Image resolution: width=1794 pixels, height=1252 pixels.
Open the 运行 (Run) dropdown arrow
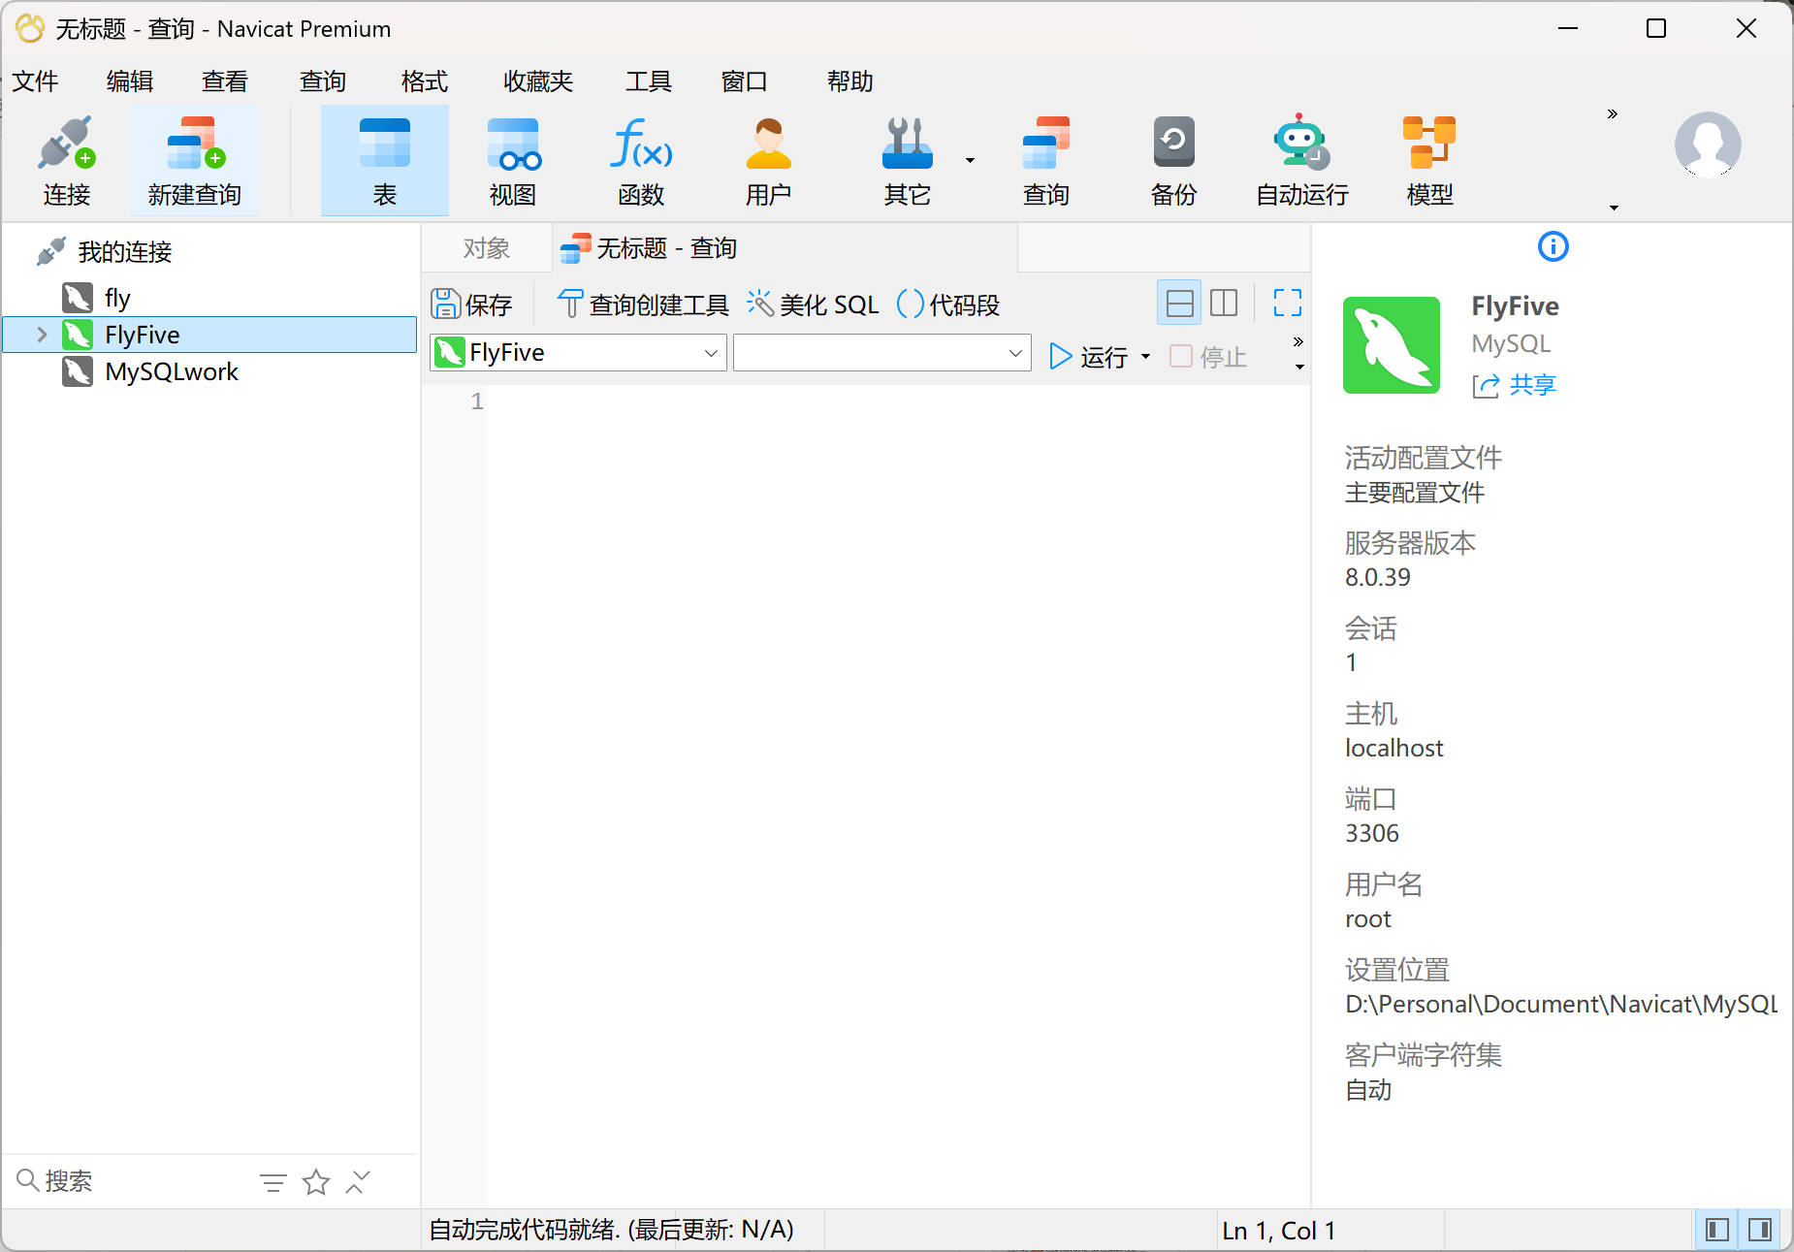[x=1145, y=357]
